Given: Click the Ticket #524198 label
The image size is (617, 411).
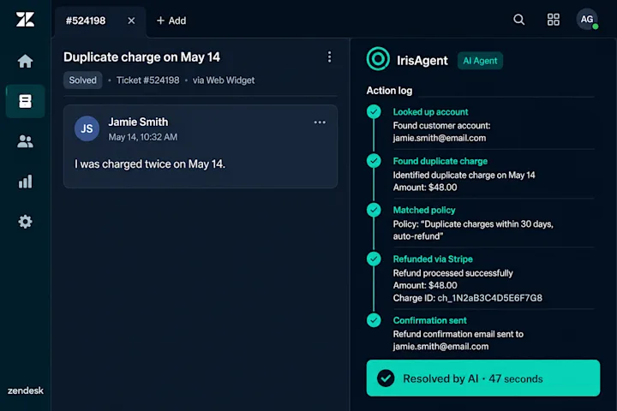Looking at the screenshot, I should click(148, 80).
